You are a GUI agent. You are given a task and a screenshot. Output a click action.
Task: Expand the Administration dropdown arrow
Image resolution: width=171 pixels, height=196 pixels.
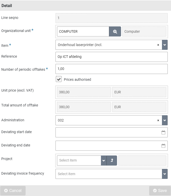[165, 120]
